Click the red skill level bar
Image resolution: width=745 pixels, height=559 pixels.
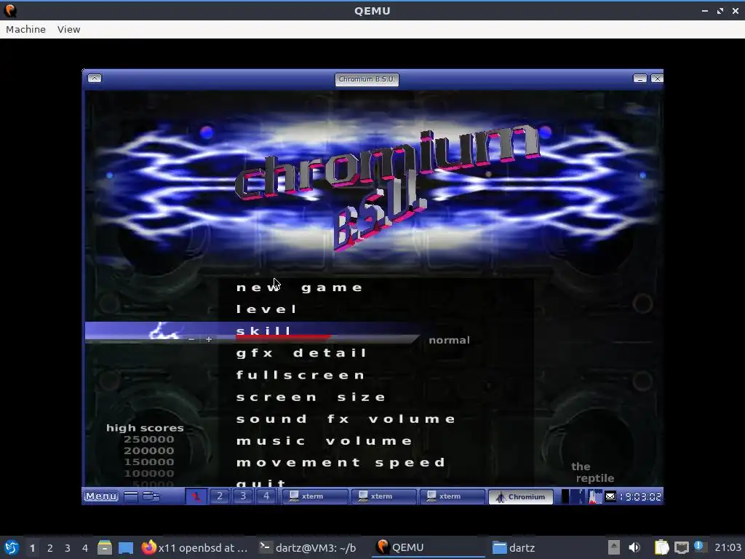pyautogui.click(x=283, y=338)
